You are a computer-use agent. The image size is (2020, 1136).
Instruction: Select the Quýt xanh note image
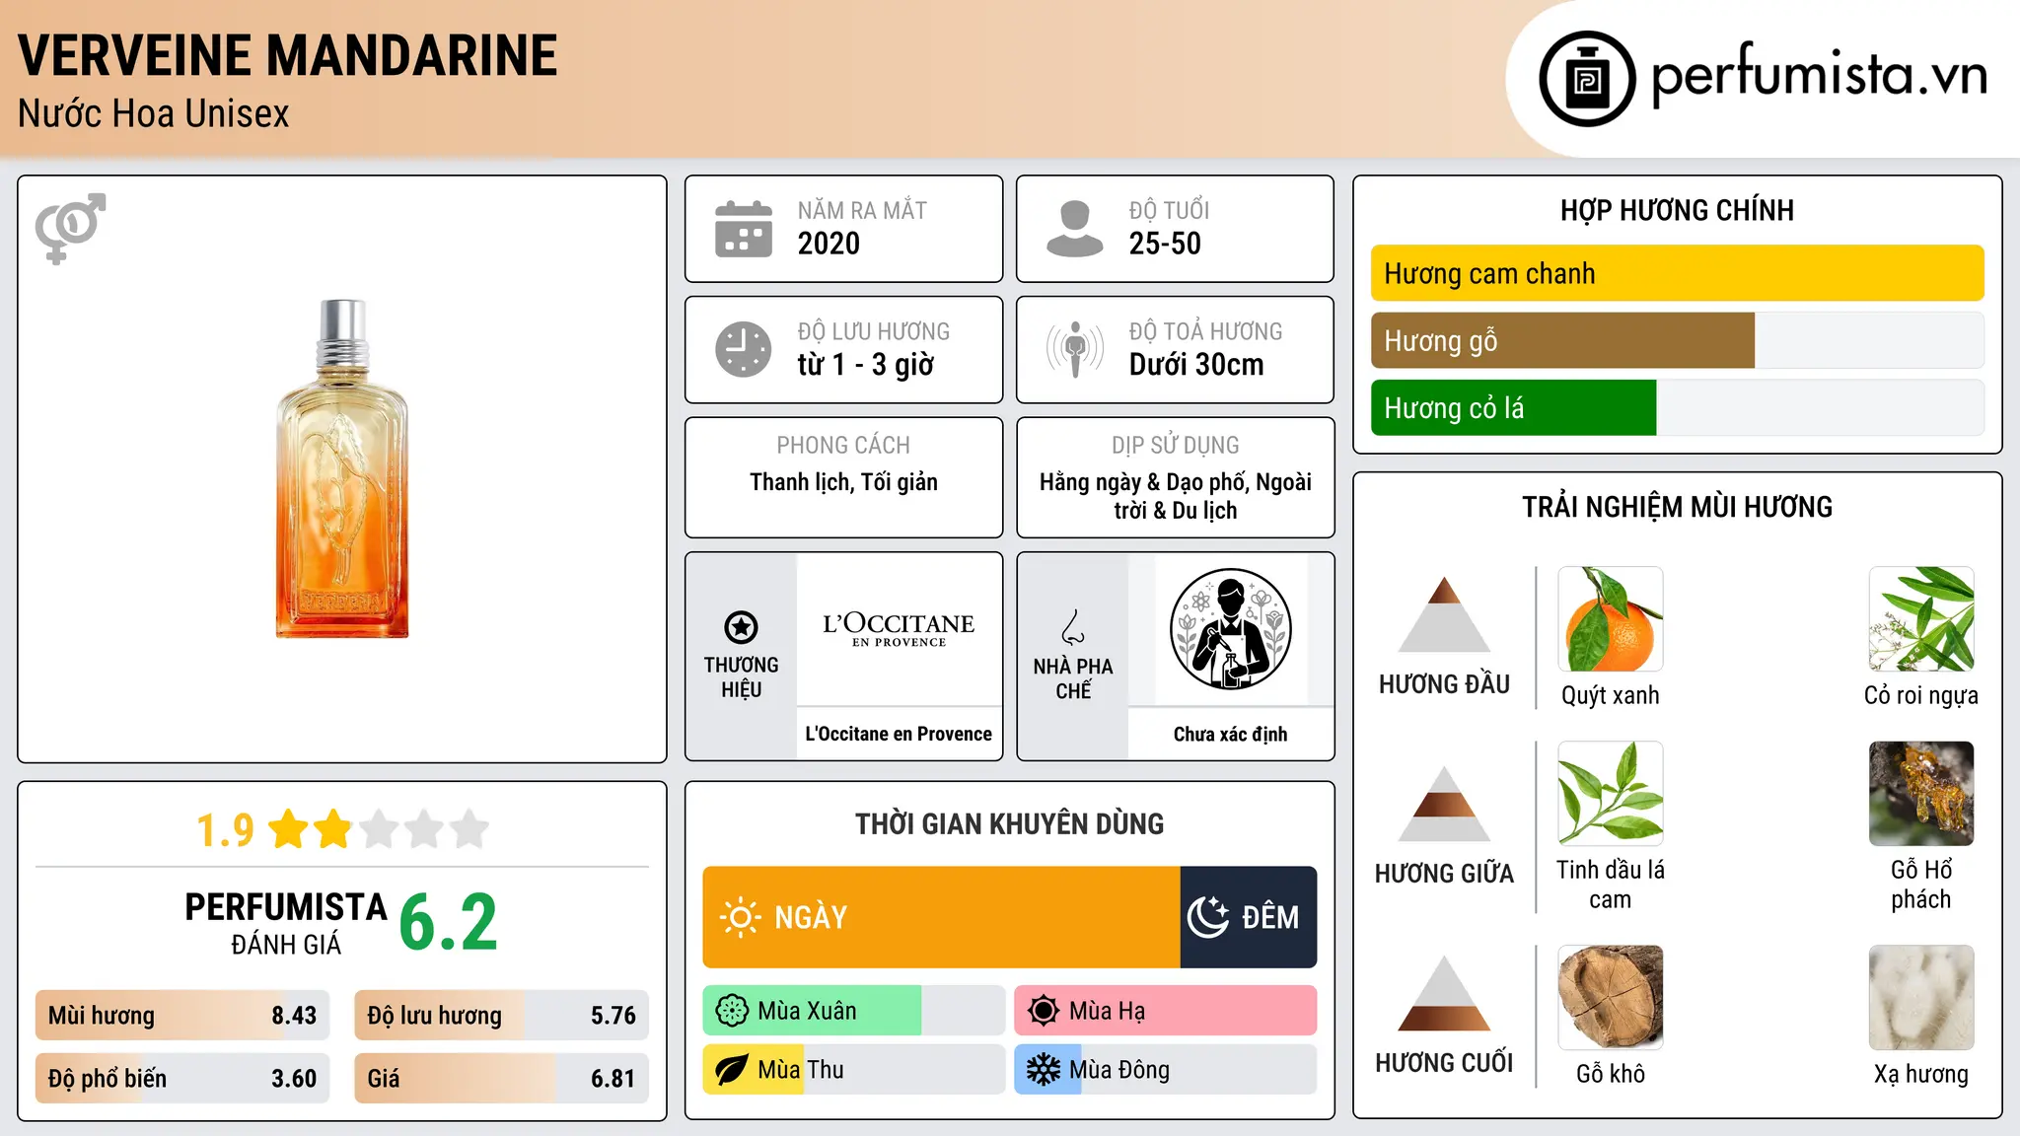[1611, 619]
